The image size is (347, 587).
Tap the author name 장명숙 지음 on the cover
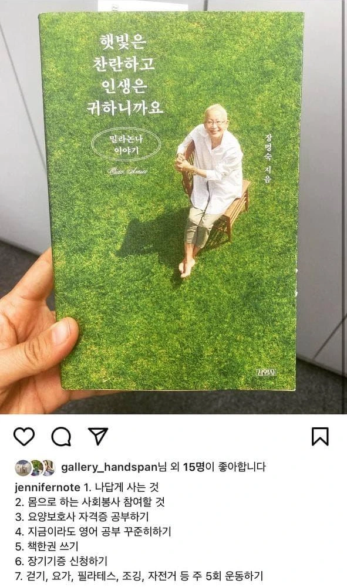point(268,157)
